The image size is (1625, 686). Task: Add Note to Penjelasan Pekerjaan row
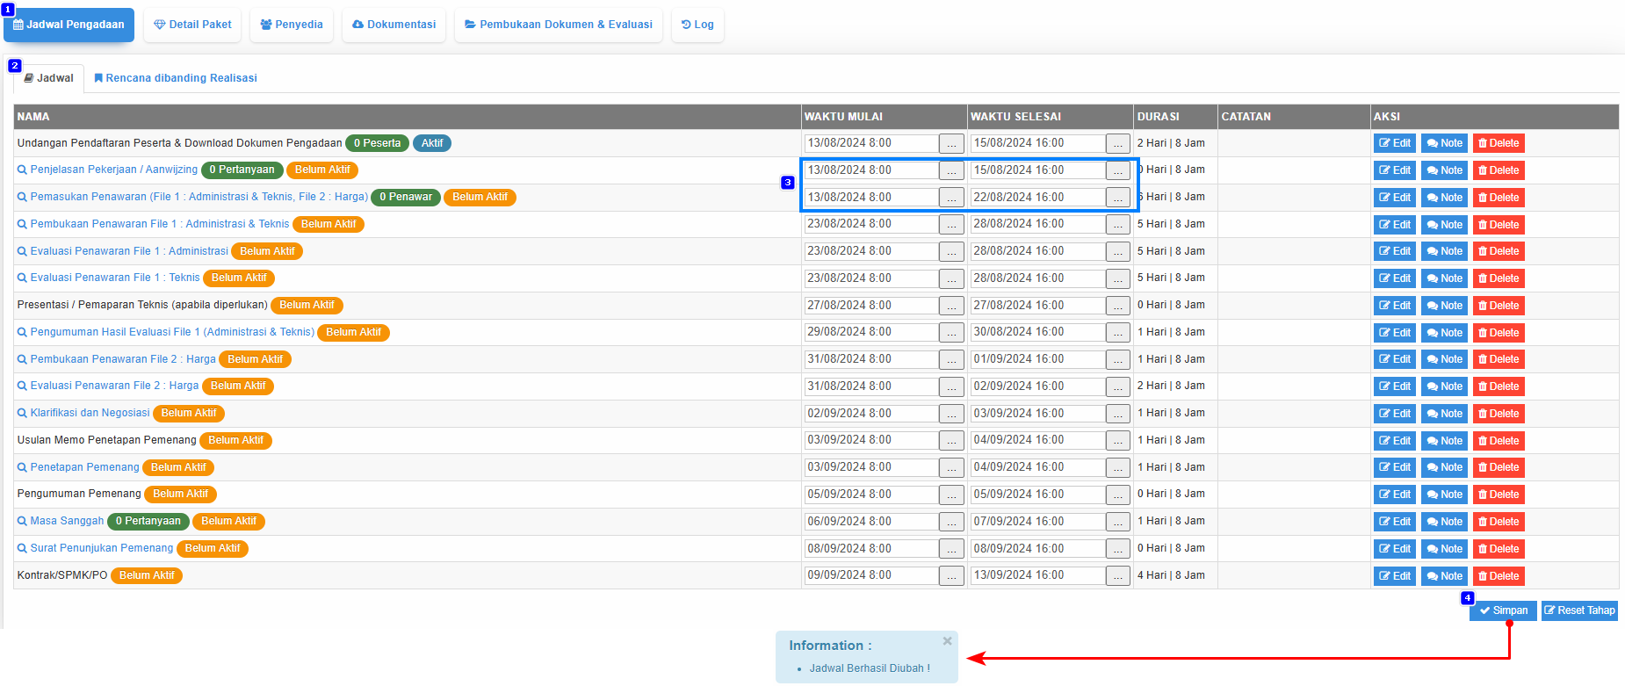pos(1444,170)
